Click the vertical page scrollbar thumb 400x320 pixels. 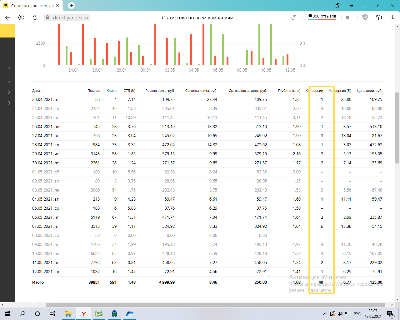tap(397, 127)
